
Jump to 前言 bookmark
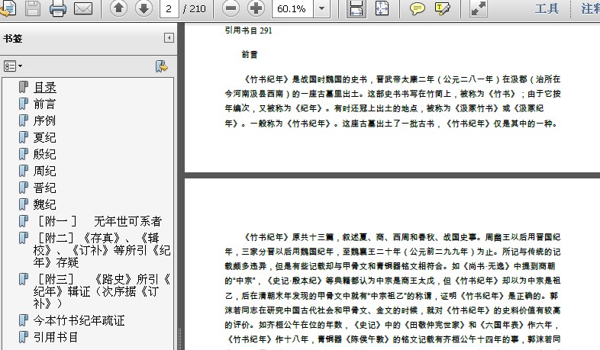pos(44,104)
